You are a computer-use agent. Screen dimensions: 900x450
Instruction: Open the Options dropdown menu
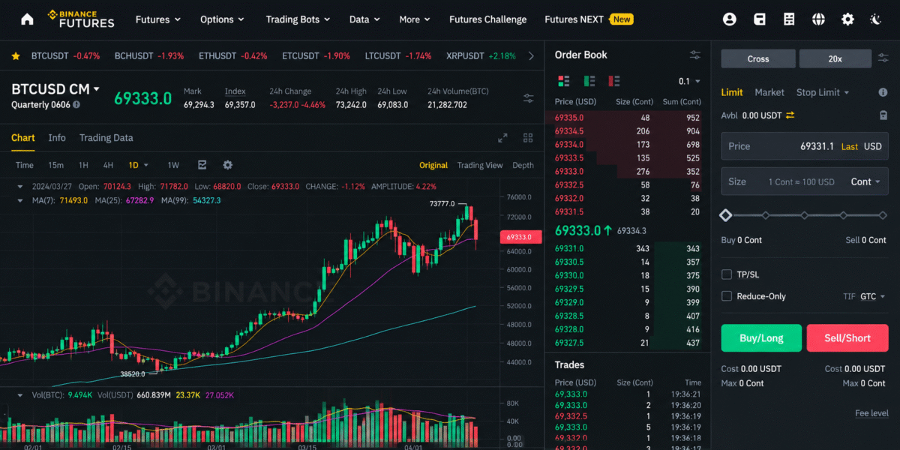[222, 19]
